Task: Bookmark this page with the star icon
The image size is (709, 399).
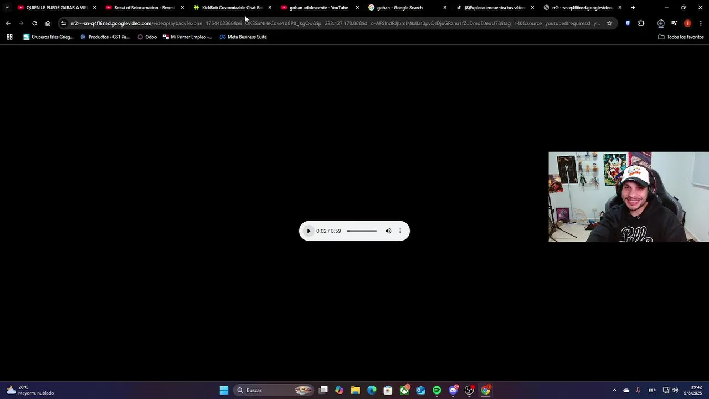Action: [609, 23]
